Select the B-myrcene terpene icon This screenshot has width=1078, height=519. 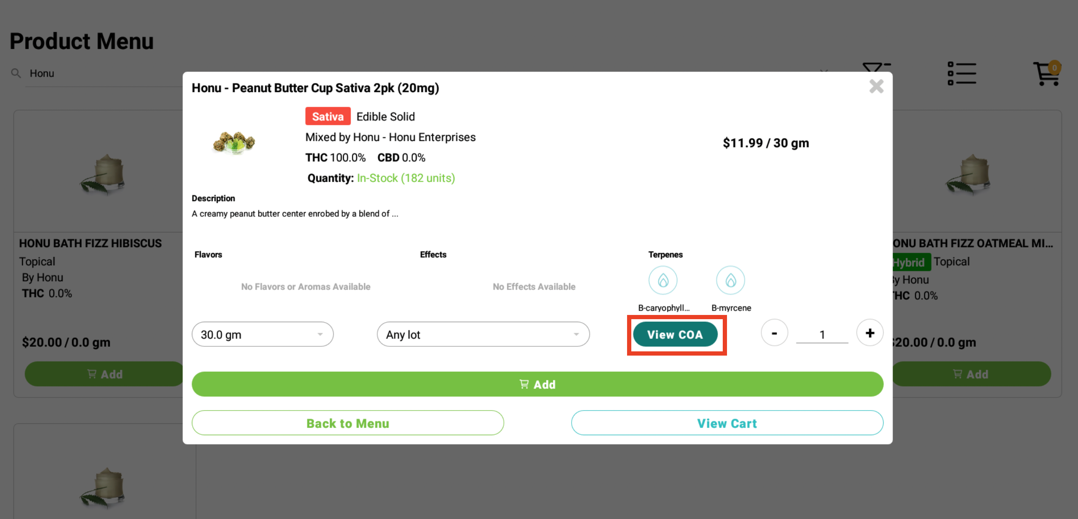(730, 280)
